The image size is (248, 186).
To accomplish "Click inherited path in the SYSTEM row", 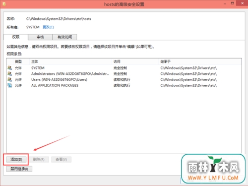I will click(x=188, y=68).
